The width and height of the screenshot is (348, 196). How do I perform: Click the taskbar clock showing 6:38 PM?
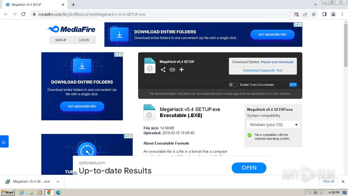(x=334, y=192)
